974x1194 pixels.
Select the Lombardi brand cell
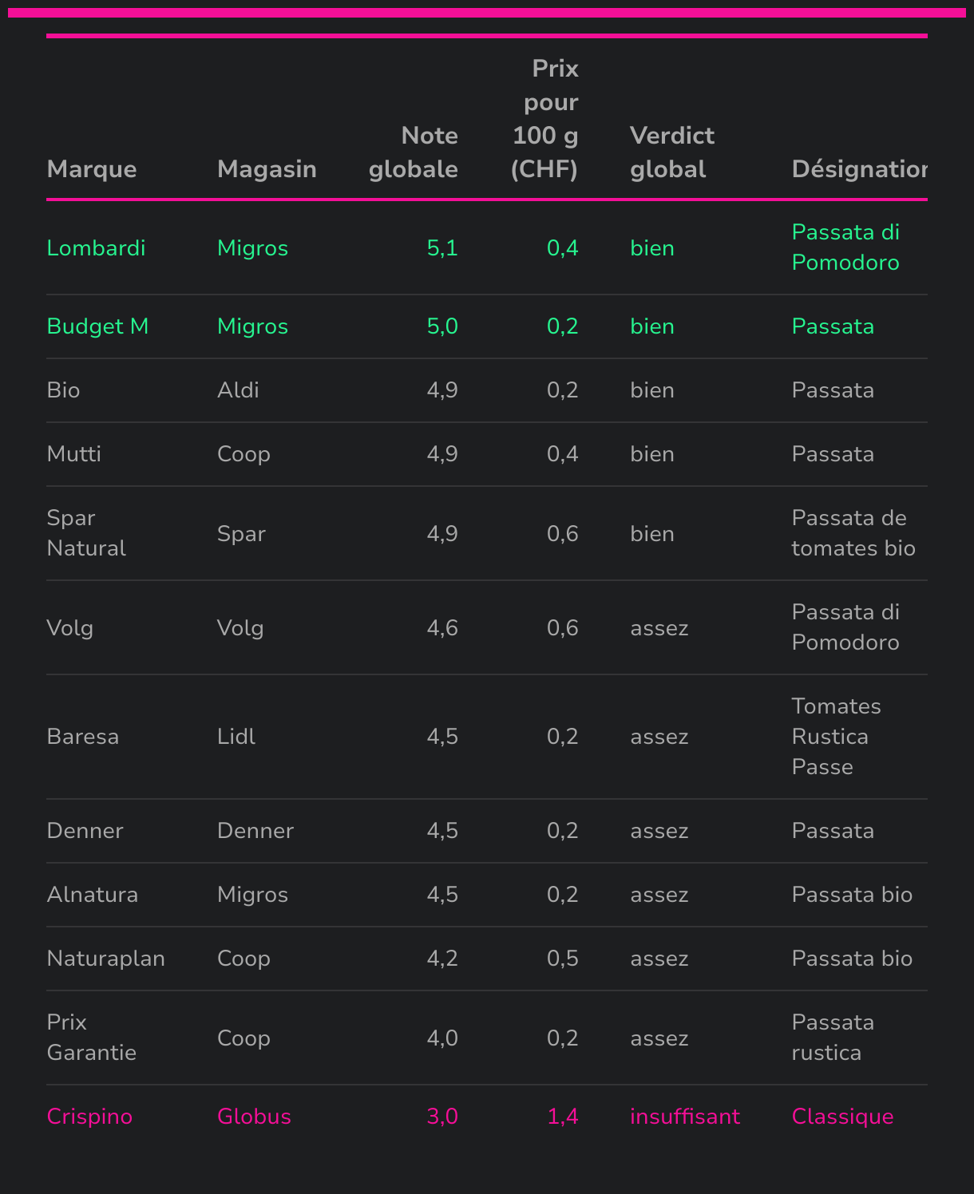tap(97, 248)
